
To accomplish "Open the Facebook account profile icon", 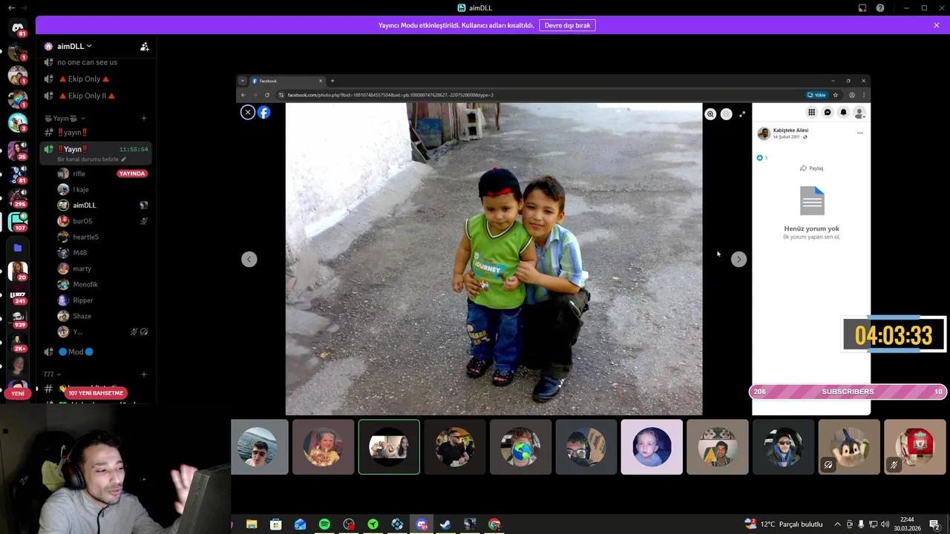I will coord(859,113).
